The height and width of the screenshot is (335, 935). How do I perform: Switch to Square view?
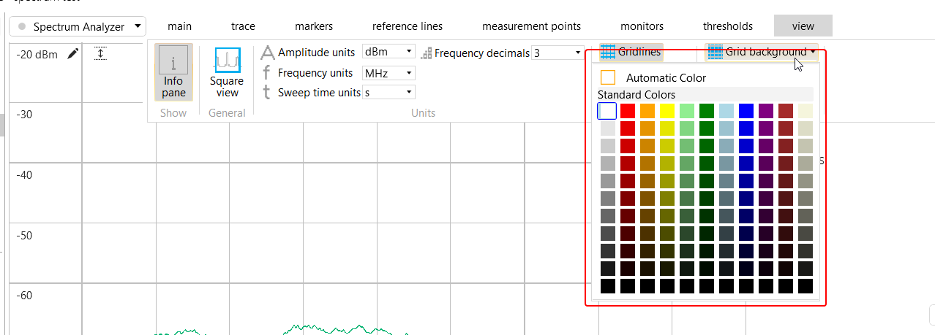[227, 73]
